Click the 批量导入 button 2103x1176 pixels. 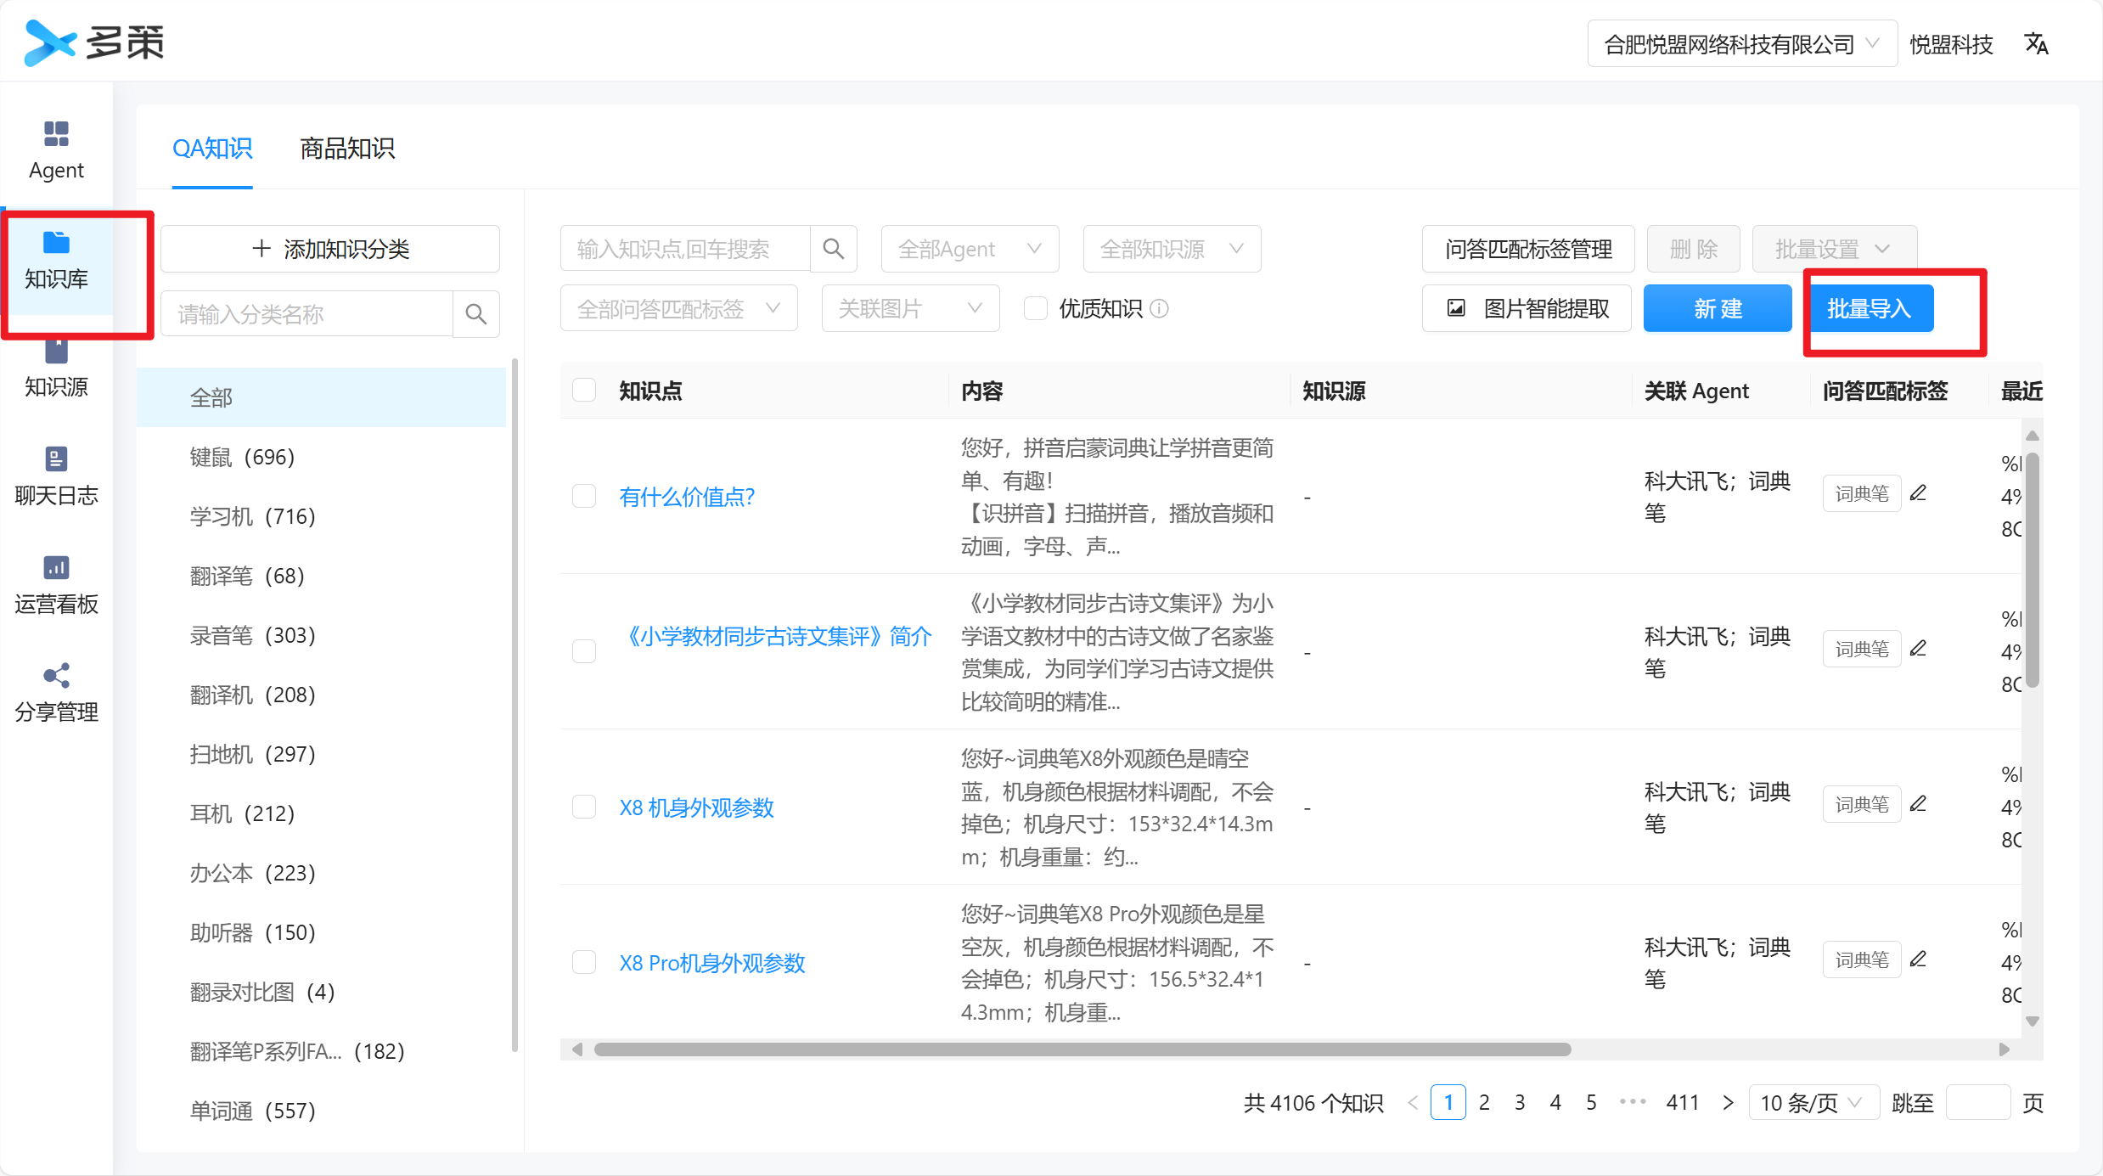(1869, 308)
